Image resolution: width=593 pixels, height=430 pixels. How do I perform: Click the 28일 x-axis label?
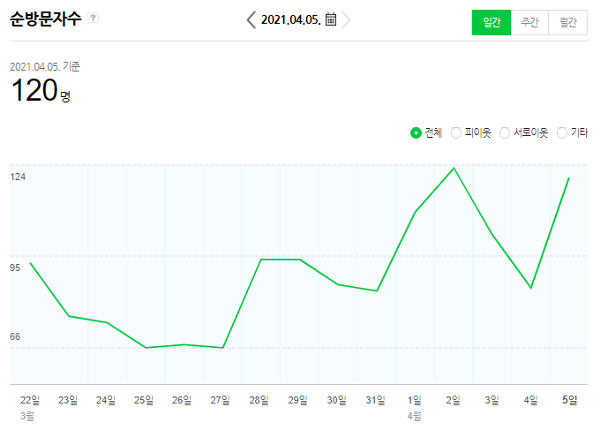[259, 400]
